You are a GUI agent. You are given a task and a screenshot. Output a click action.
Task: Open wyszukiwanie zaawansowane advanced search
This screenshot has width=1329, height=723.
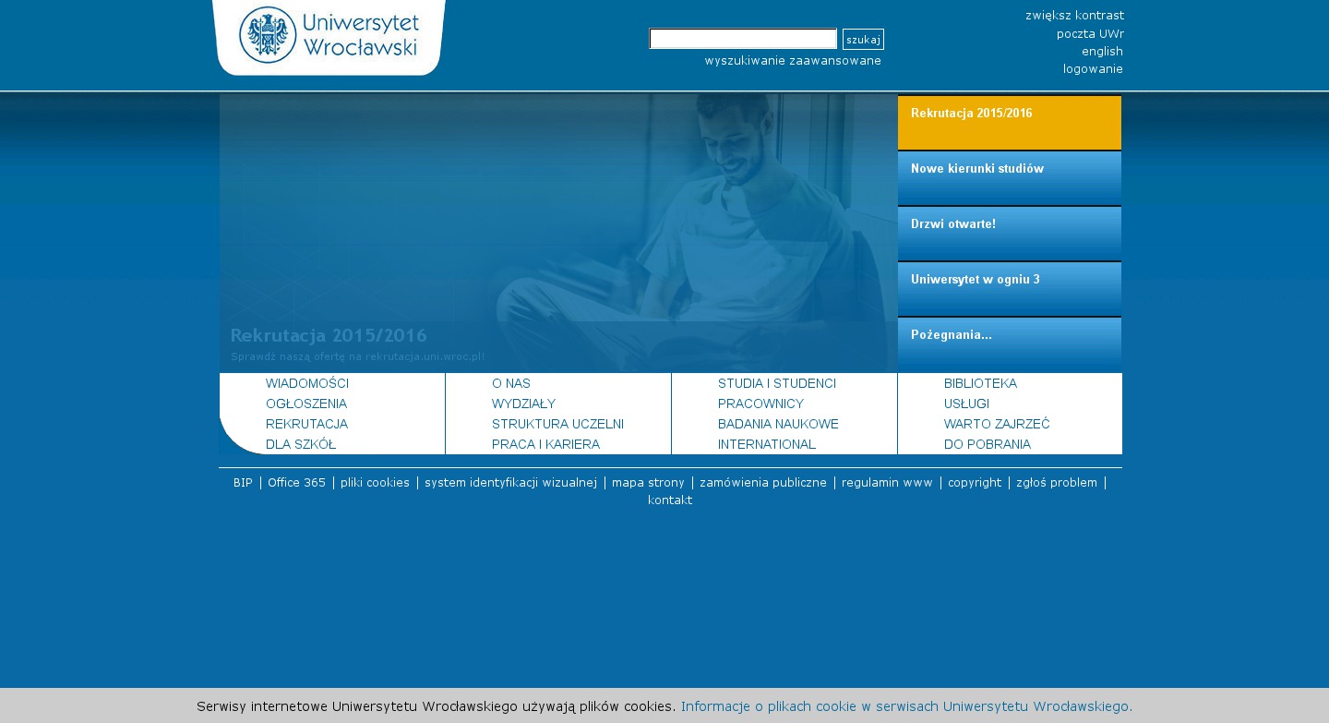tap(793, 61)
